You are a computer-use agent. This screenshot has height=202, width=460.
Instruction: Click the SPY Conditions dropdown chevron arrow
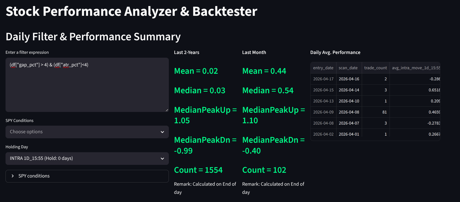click(162, 132)
